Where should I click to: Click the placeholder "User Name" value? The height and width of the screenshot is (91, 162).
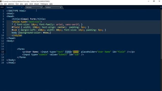coord(104,52)
